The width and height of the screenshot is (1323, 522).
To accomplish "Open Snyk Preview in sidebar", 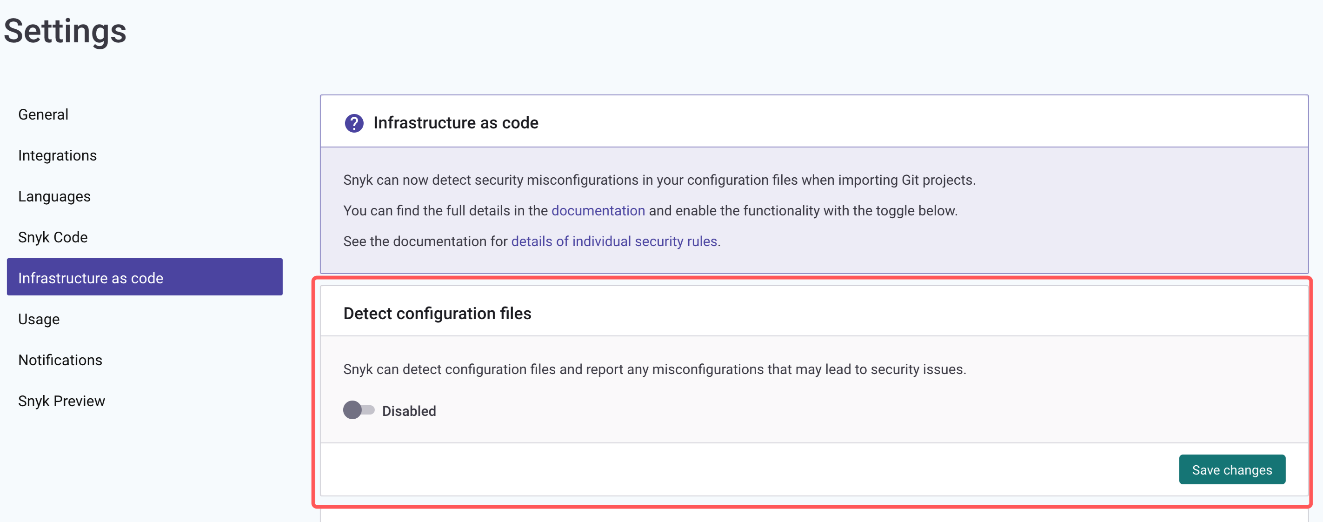I will pyautogui.click(x=61, y=401).
